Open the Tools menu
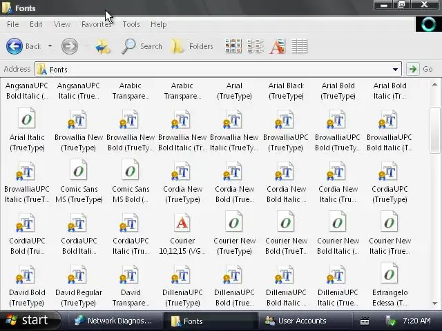The width and height of the screenshot is (442, 331). click(x=131, y=24)
